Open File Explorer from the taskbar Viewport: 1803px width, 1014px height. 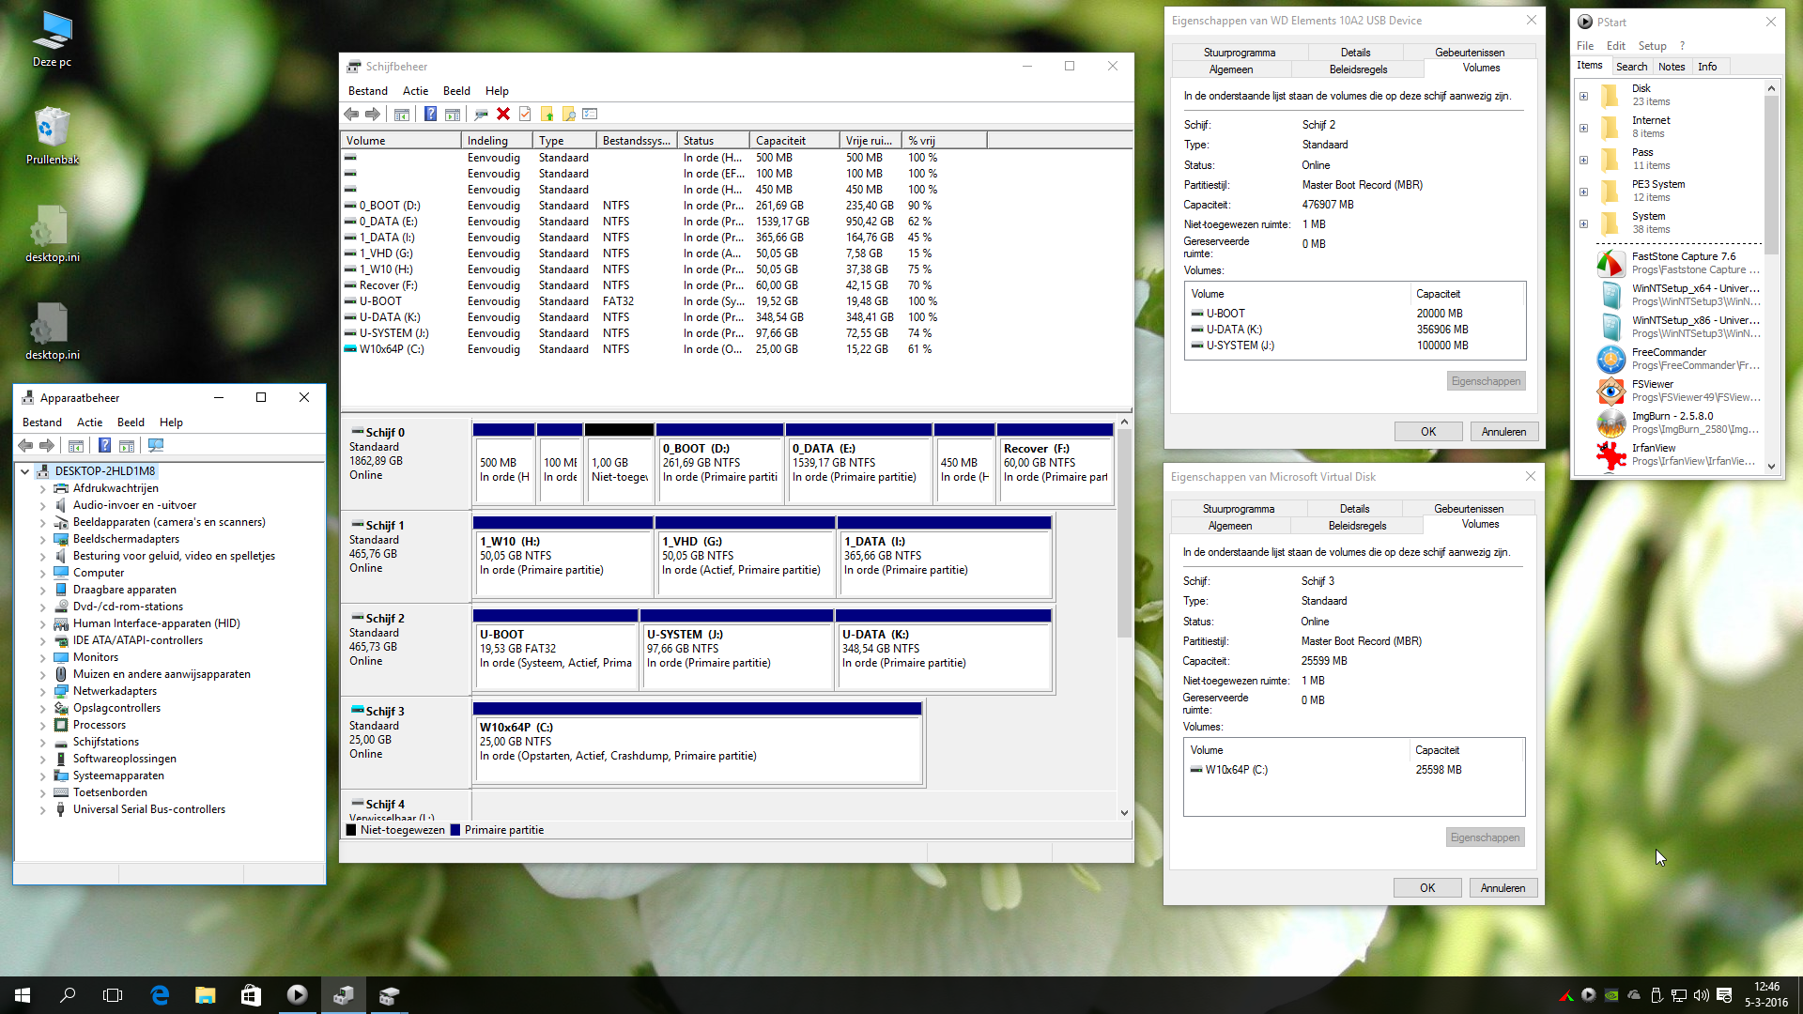(x=205, y=995)
